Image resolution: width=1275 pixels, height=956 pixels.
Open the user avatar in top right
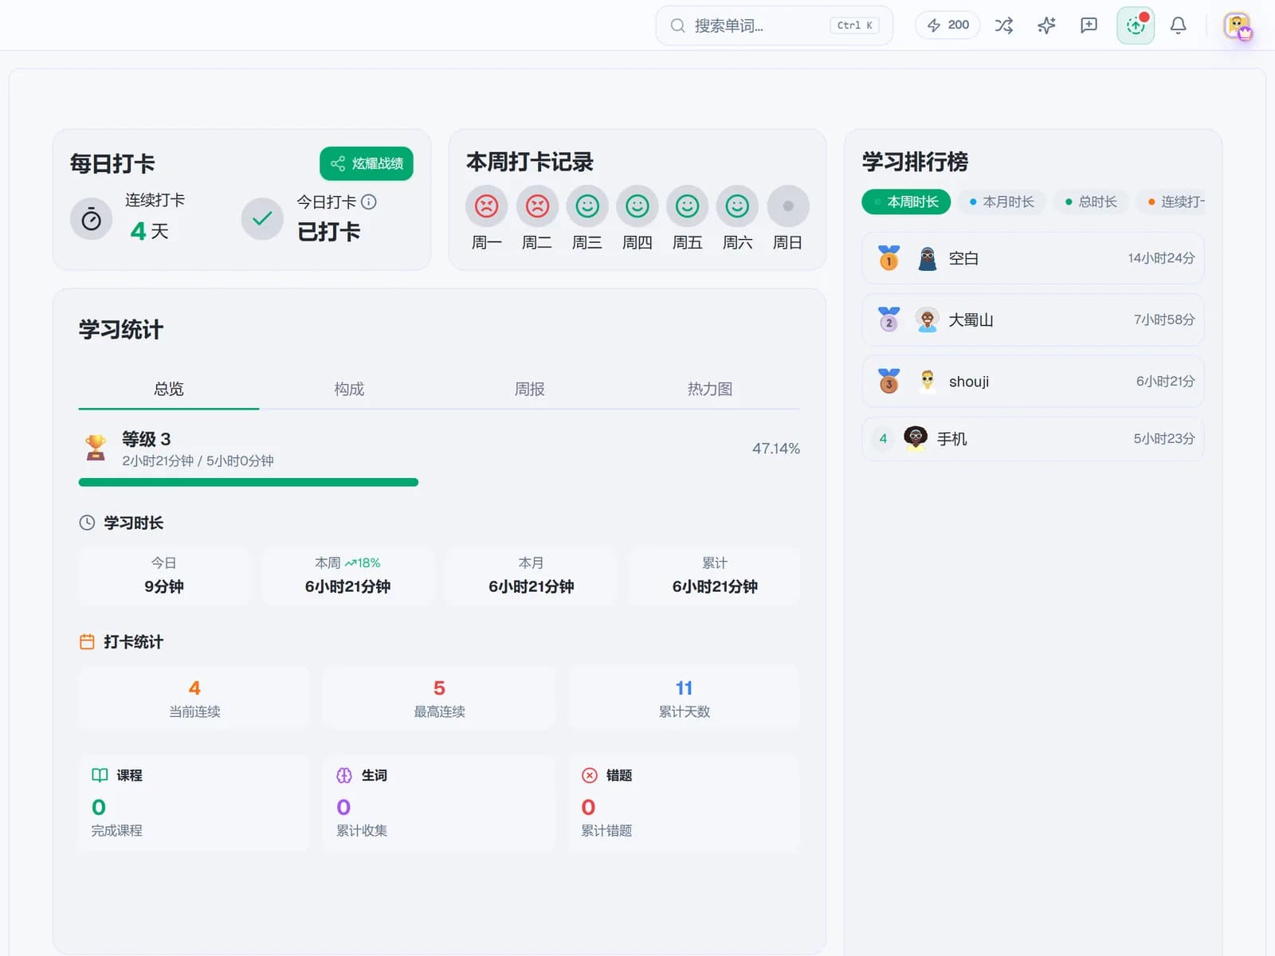pos(1238,26)
